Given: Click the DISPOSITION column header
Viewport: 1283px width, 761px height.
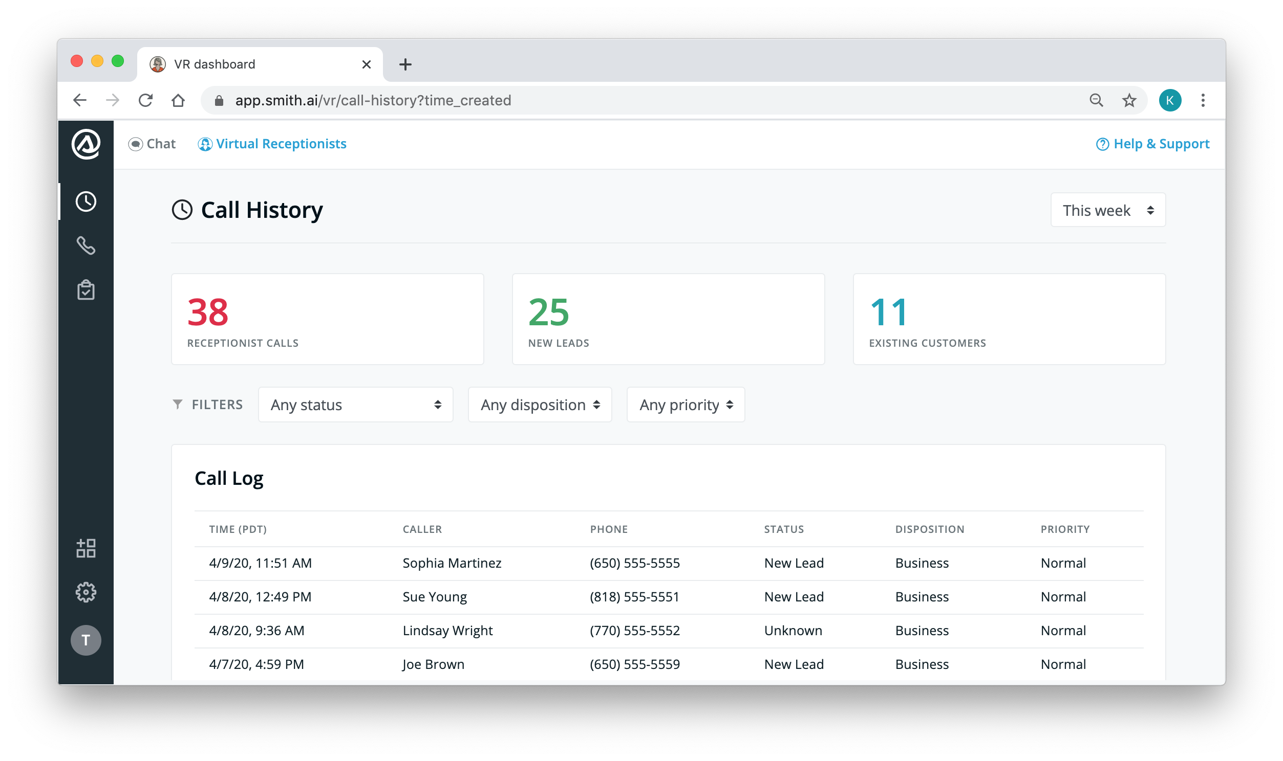Looking at the screenshot, I should (x=929, y=529).
